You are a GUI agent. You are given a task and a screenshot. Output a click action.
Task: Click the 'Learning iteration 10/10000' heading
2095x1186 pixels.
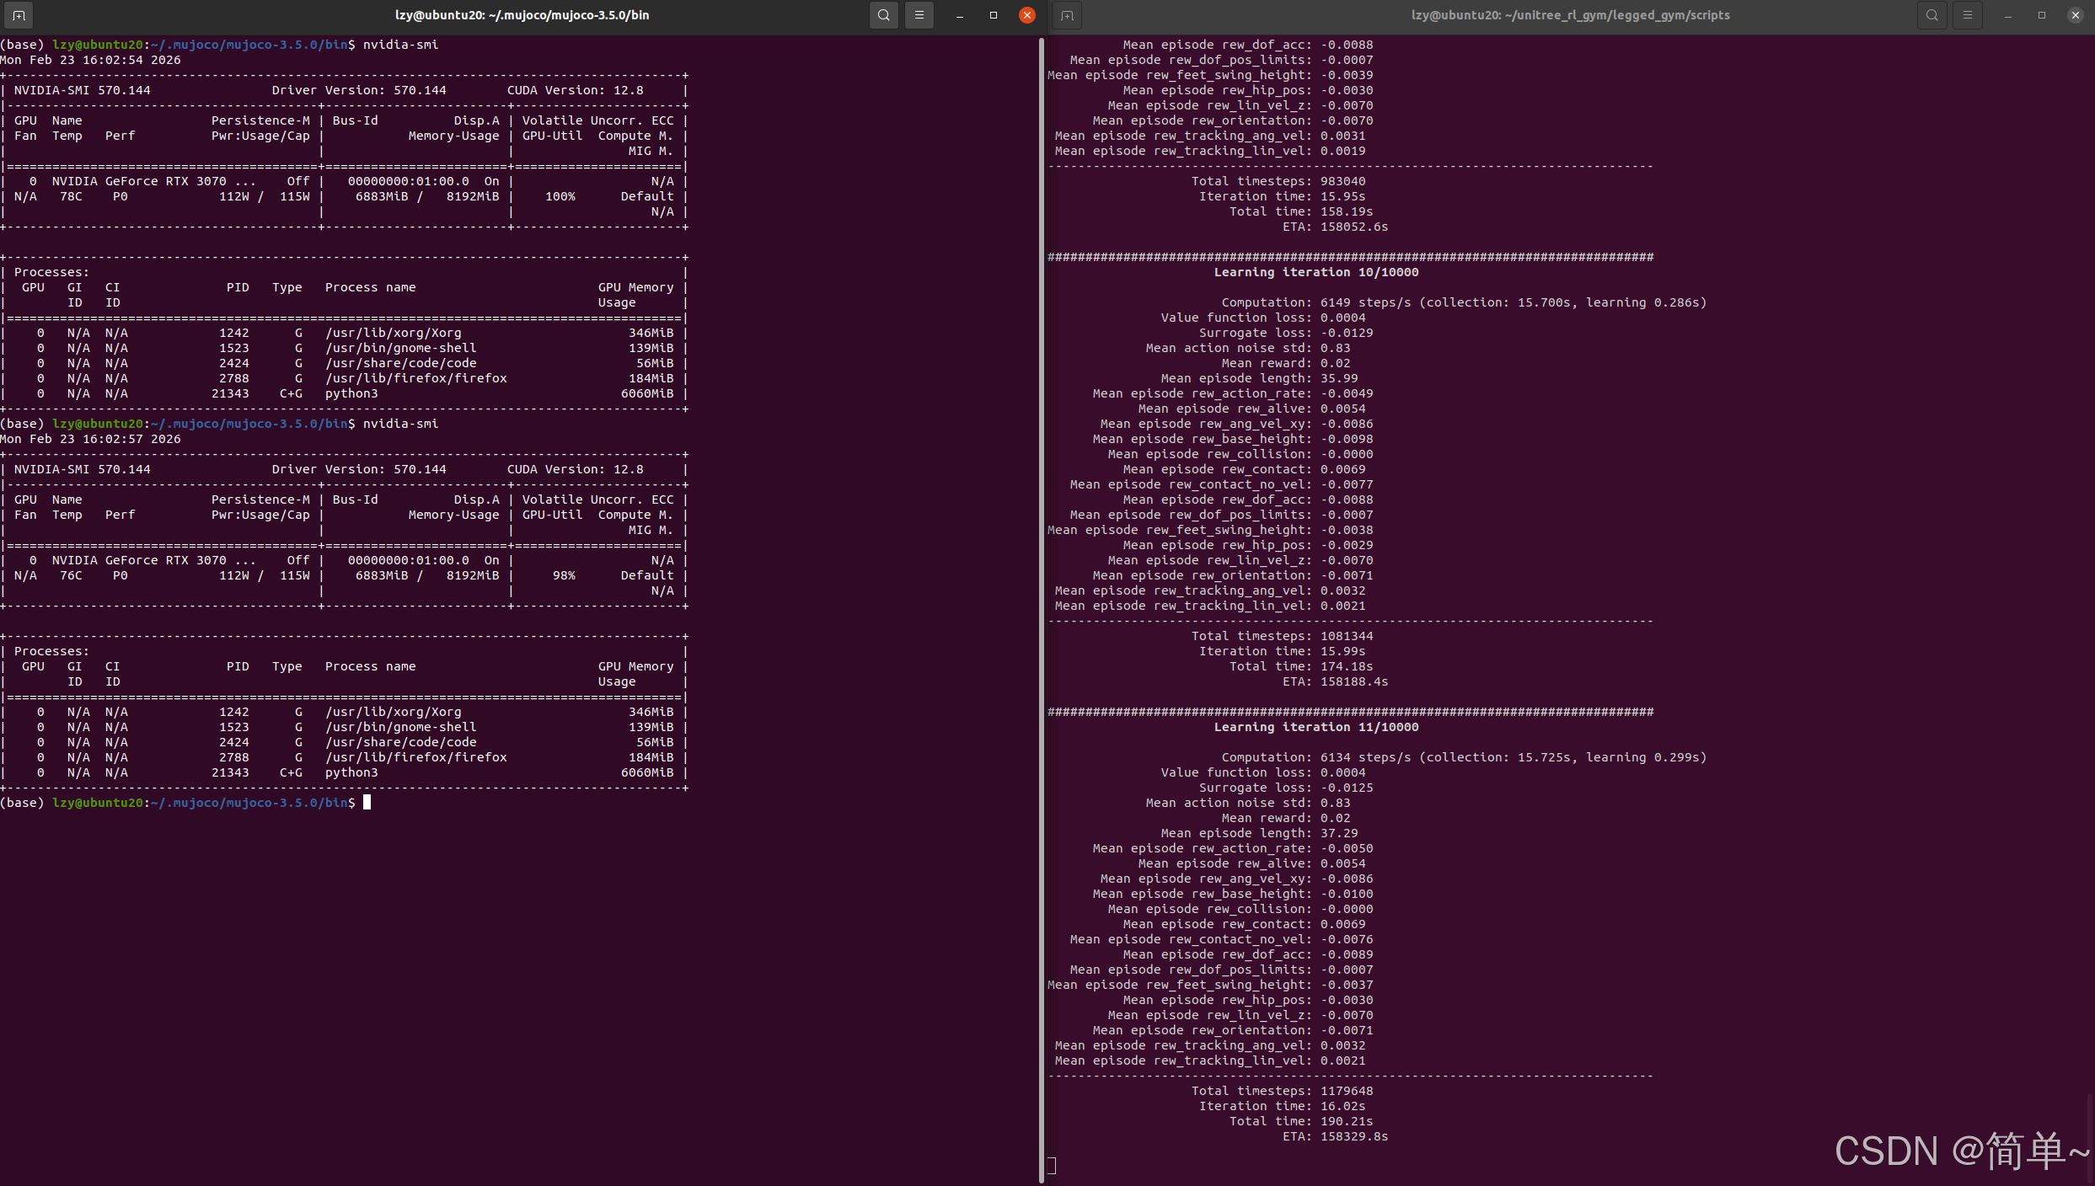click(1315, 272)
